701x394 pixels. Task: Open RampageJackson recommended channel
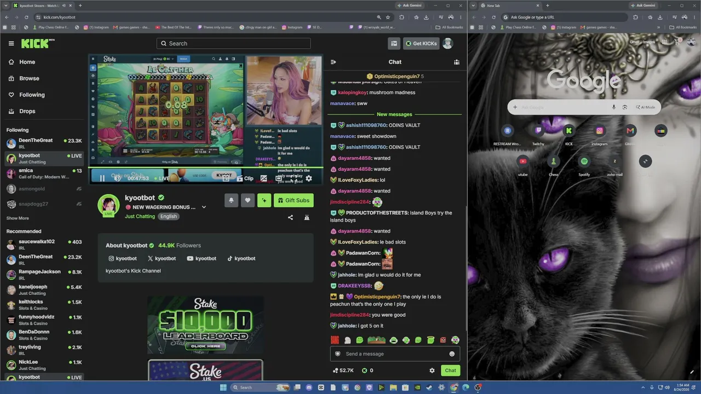[x=44, y=275]
